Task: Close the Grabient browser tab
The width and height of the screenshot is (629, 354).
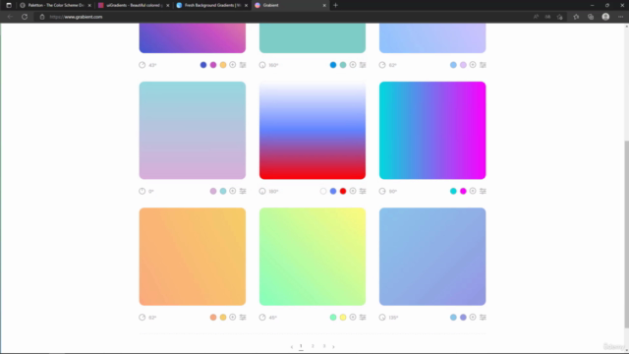Action: click(x=324, y=5)
